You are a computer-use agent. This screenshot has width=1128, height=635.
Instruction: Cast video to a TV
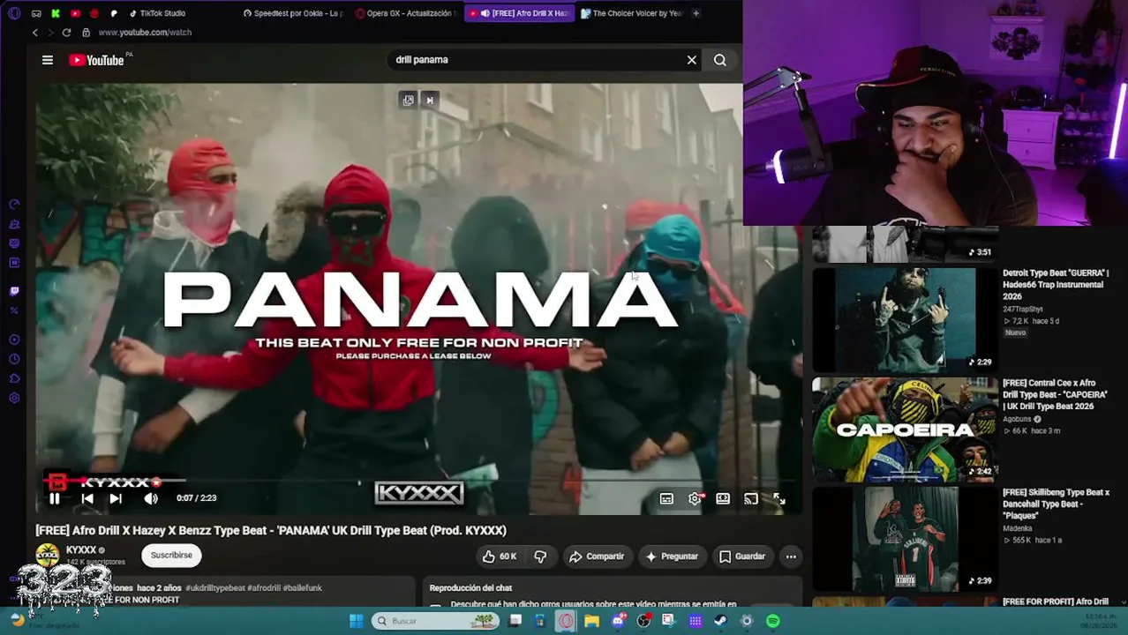click(x=751, y=499)
